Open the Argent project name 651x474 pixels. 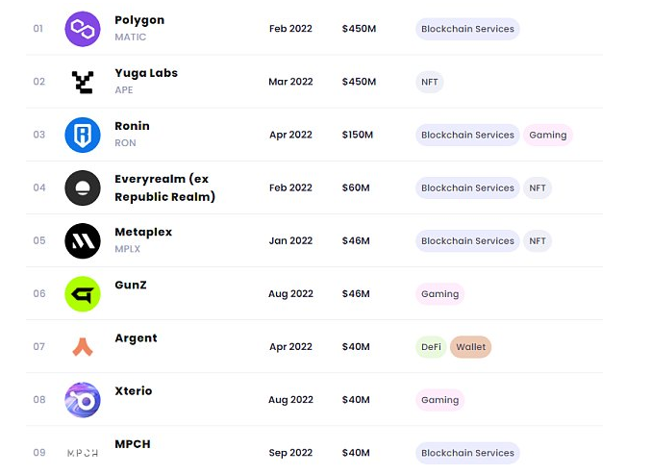pyautogui.click(x=136, y=338)
